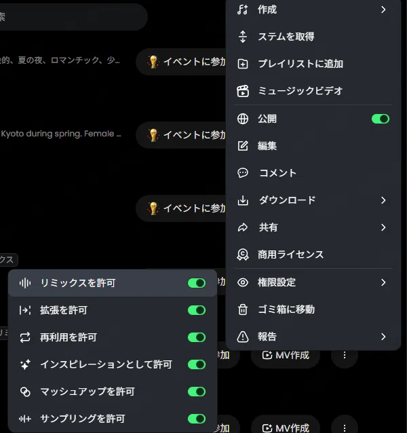
Task: Click the プレイリストに追加 folder-plus icon
Action: click(243, 64)
